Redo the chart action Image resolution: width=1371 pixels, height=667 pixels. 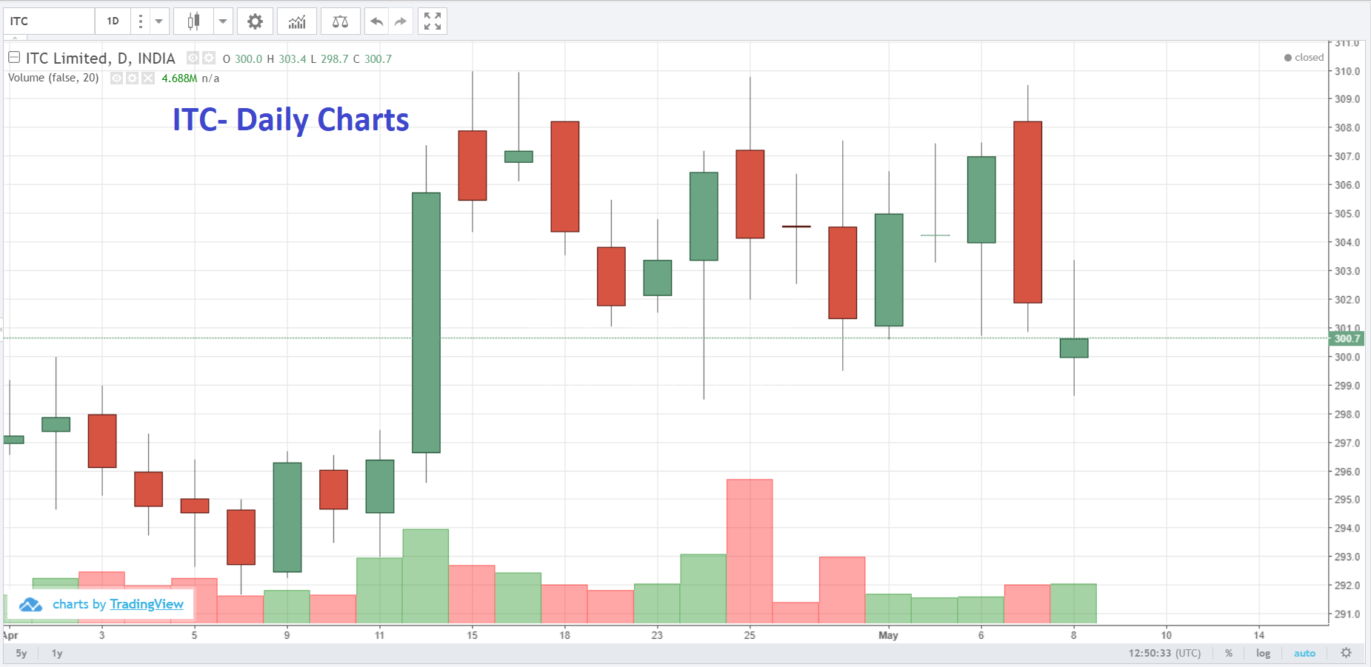(x=401, y=21)
